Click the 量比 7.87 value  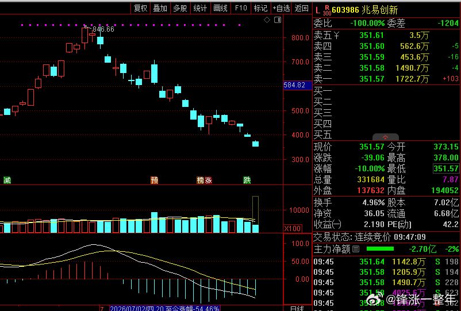click(451, 179)
